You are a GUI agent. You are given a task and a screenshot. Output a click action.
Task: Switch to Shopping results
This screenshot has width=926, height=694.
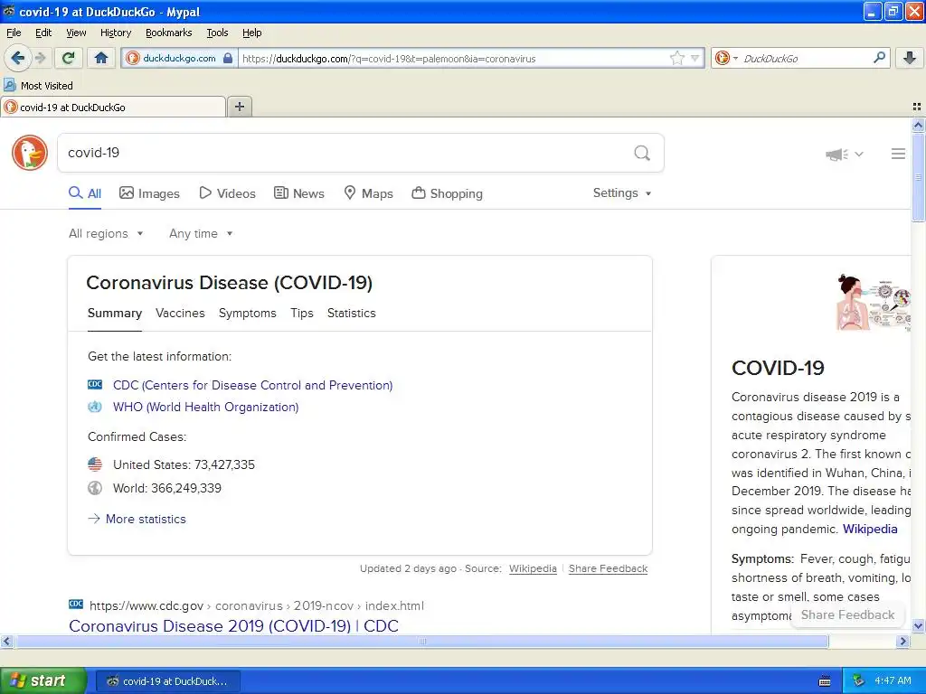(x=447, y=193)
